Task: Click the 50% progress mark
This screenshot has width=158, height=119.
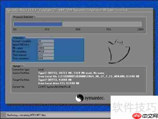Action: (78, 29)
